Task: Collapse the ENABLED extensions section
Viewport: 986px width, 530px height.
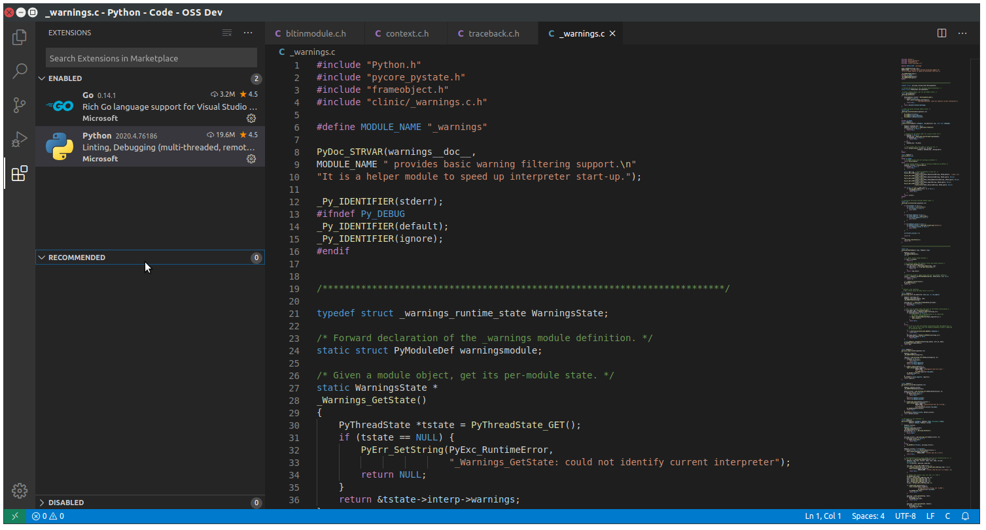Action: 150,78
